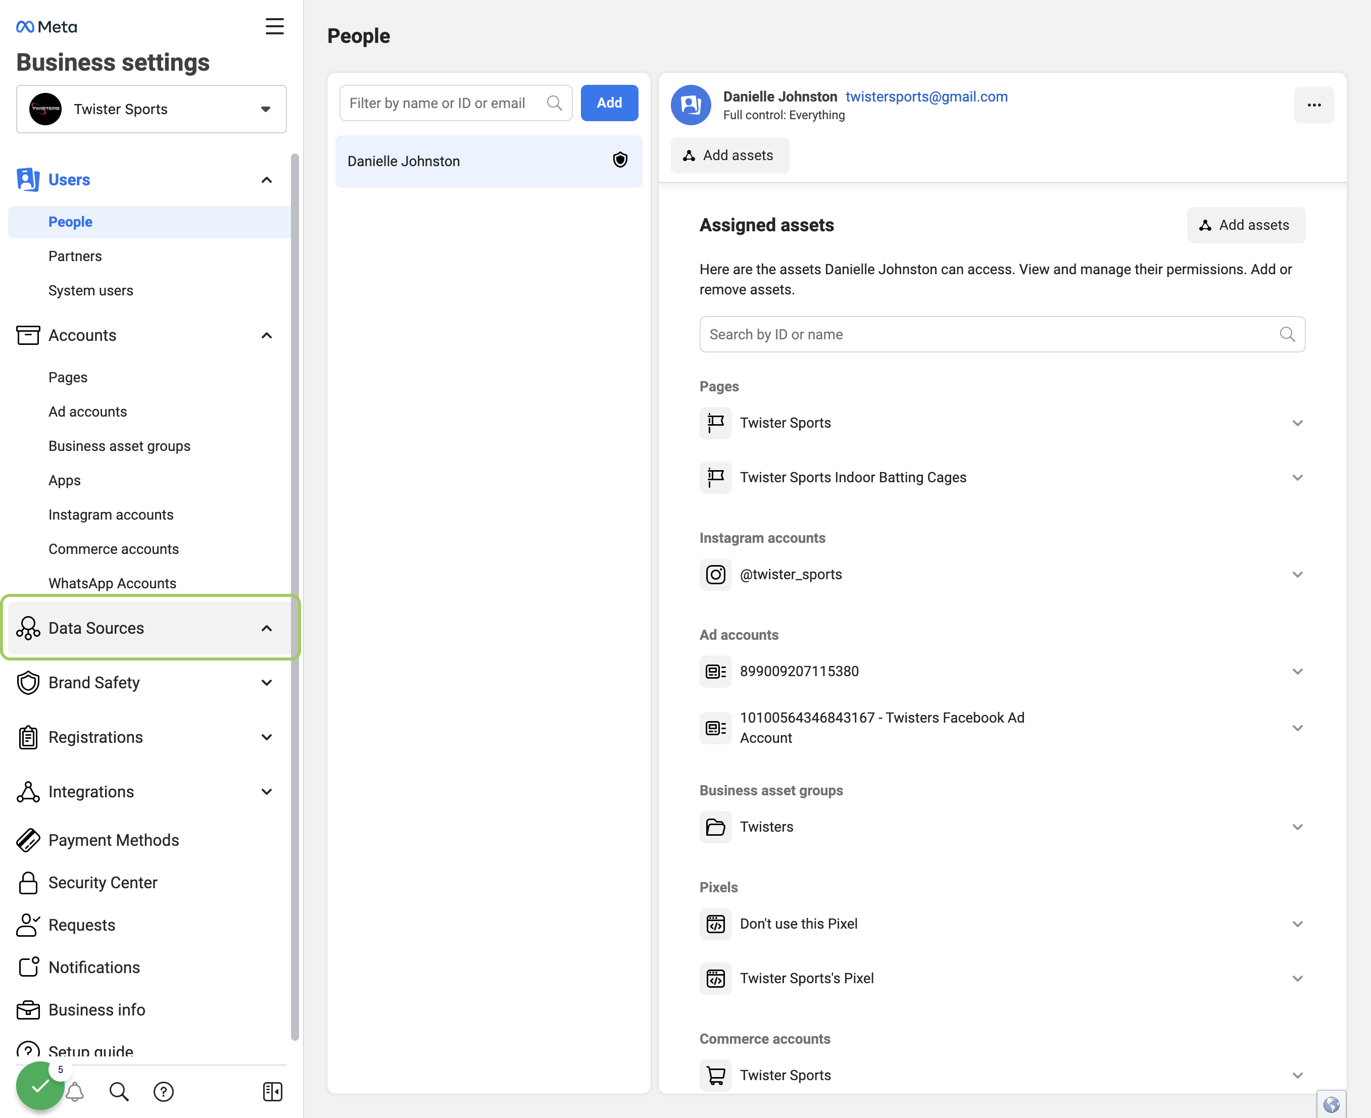Image resolution: width=1371 pixels, height=1118 pixels.
Task: Click the Instagram icon for @twister_sports
Action: click(x=715, y=575)
